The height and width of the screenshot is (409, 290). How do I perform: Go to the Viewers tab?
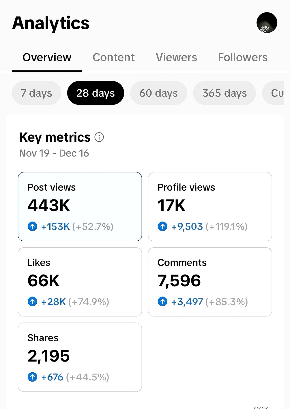click(176, 57)
